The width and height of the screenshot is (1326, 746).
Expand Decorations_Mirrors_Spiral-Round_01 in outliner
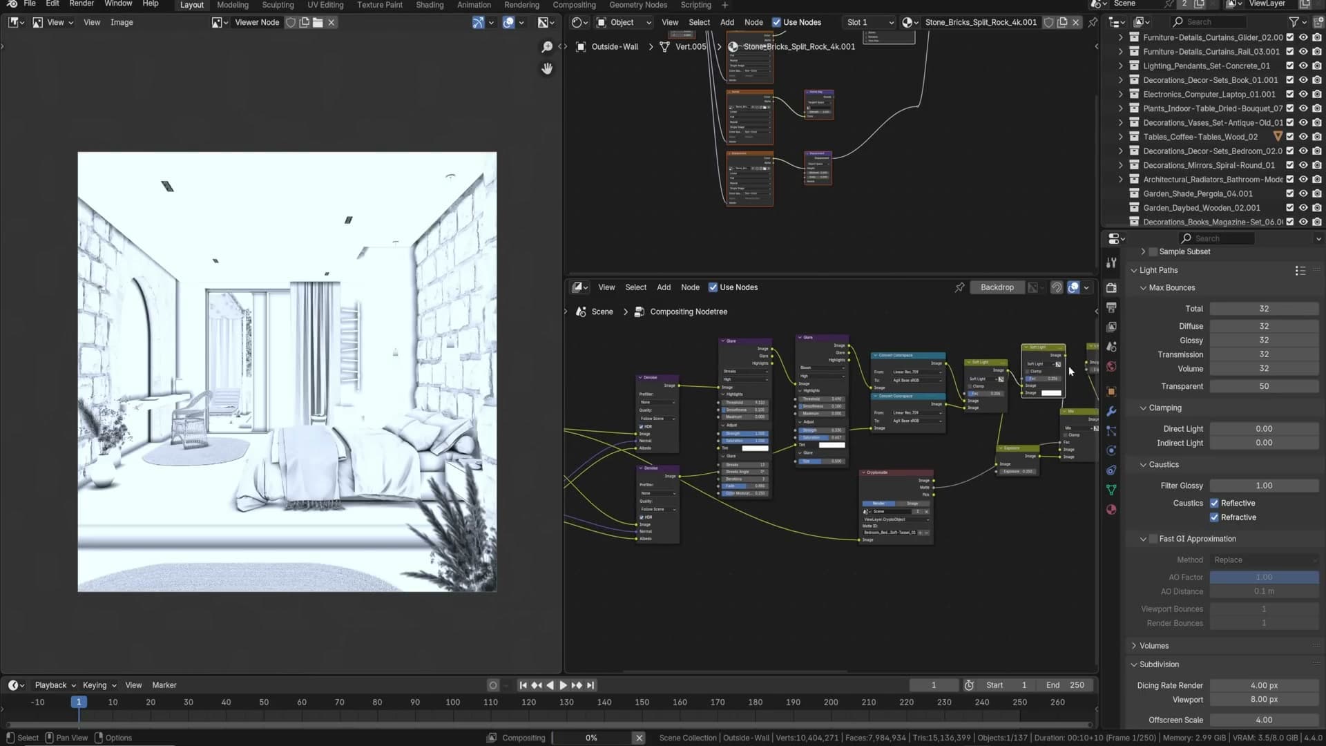pos(1120,166)
